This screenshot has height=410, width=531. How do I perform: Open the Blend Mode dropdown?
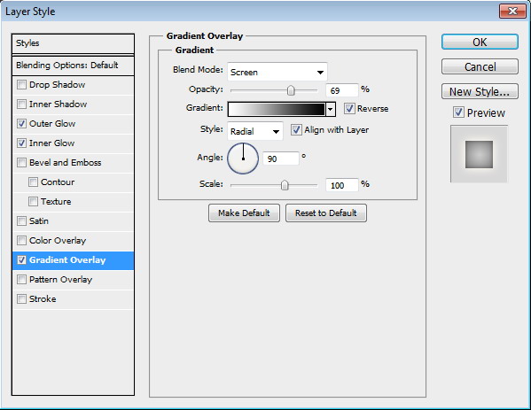click(x=277, y=72)
